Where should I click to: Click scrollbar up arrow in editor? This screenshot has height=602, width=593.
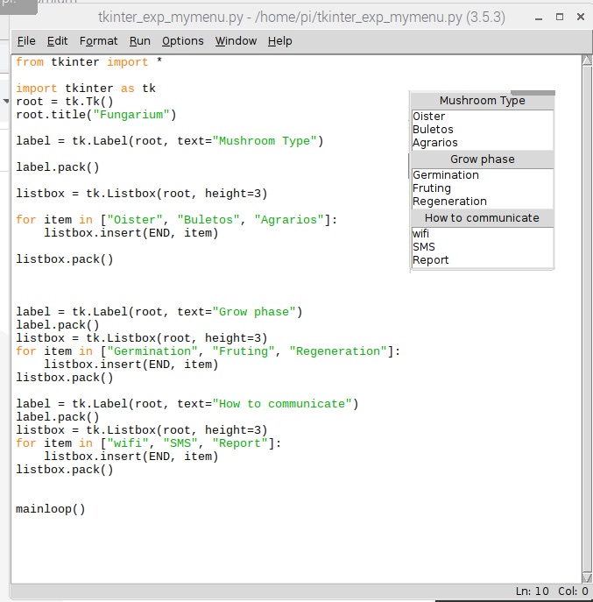[587, 60]
